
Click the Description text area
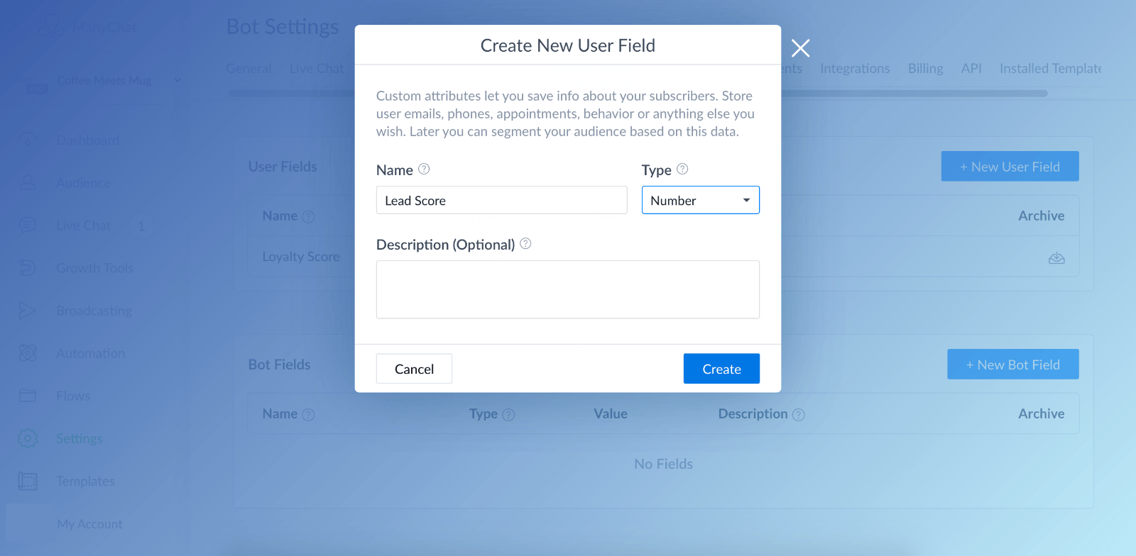point(567,289)
